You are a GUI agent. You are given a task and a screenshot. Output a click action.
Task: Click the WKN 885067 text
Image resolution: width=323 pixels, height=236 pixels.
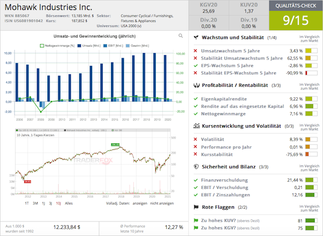[17, 16]
